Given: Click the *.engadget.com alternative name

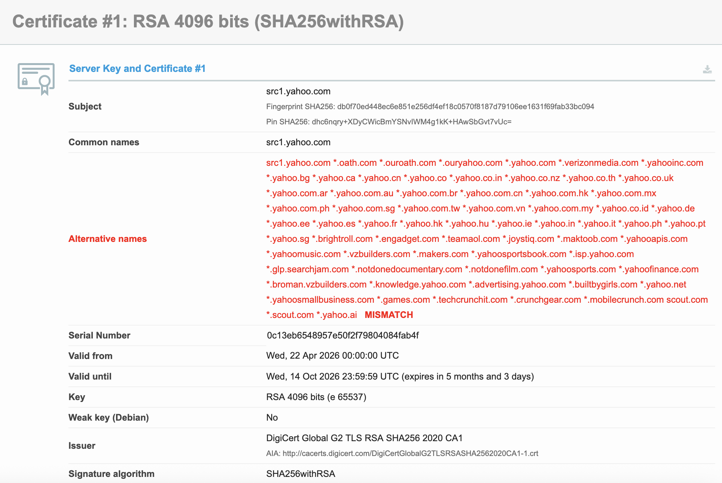Looking at the screenshot, I should (407, 239).
